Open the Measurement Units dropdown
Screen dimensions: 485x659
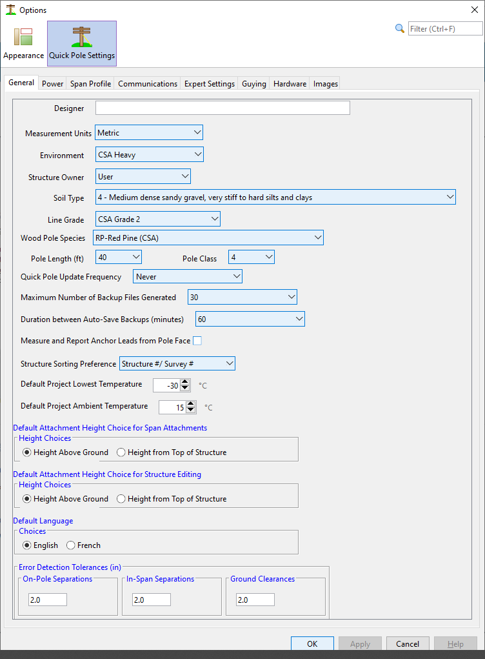point(149,132)
